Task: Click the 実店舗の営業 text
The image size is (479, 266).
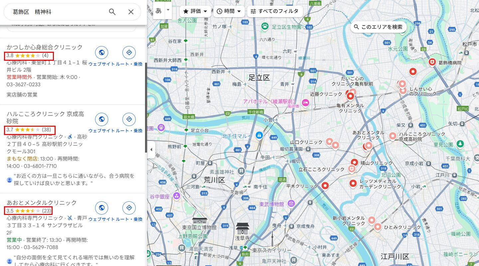Action: click(x=22, y=95)
